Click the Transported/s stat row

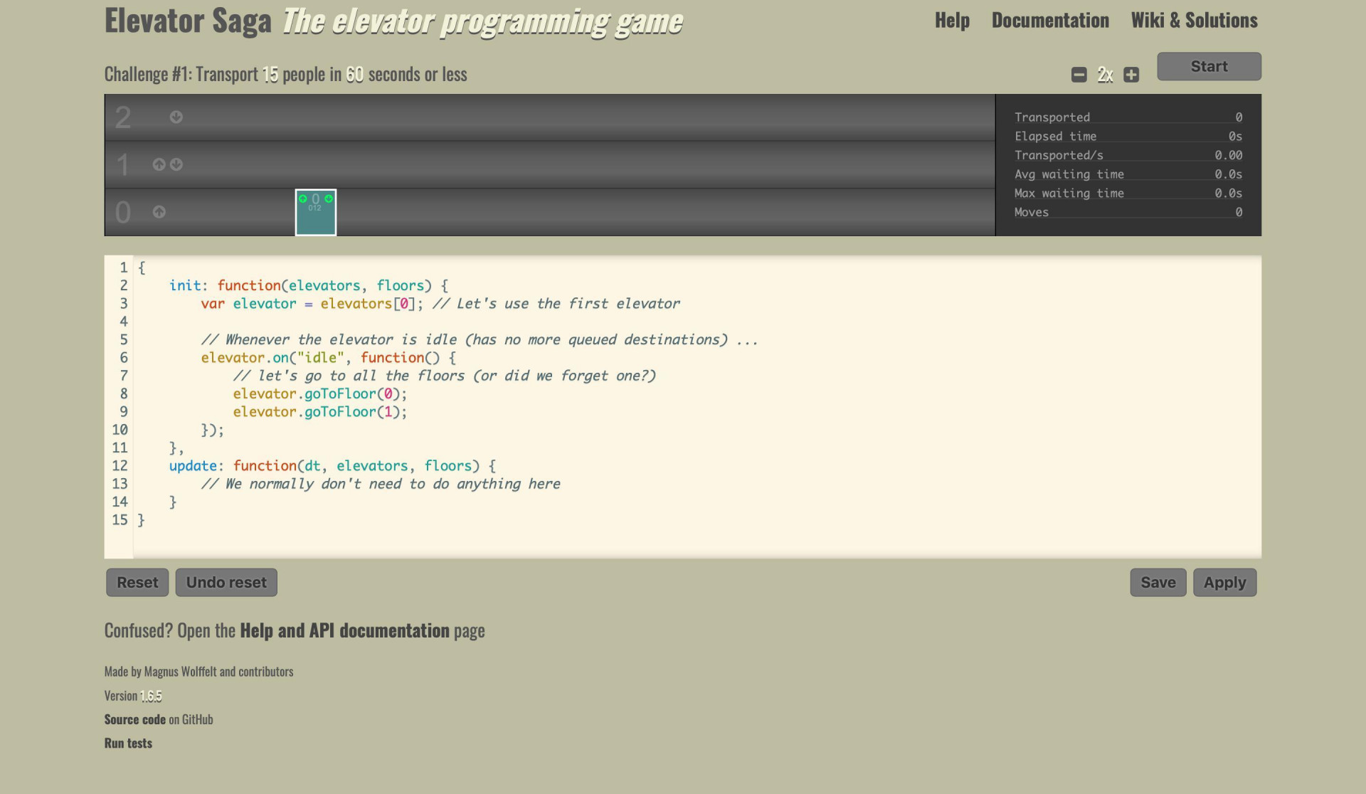tap(1128, 155)
